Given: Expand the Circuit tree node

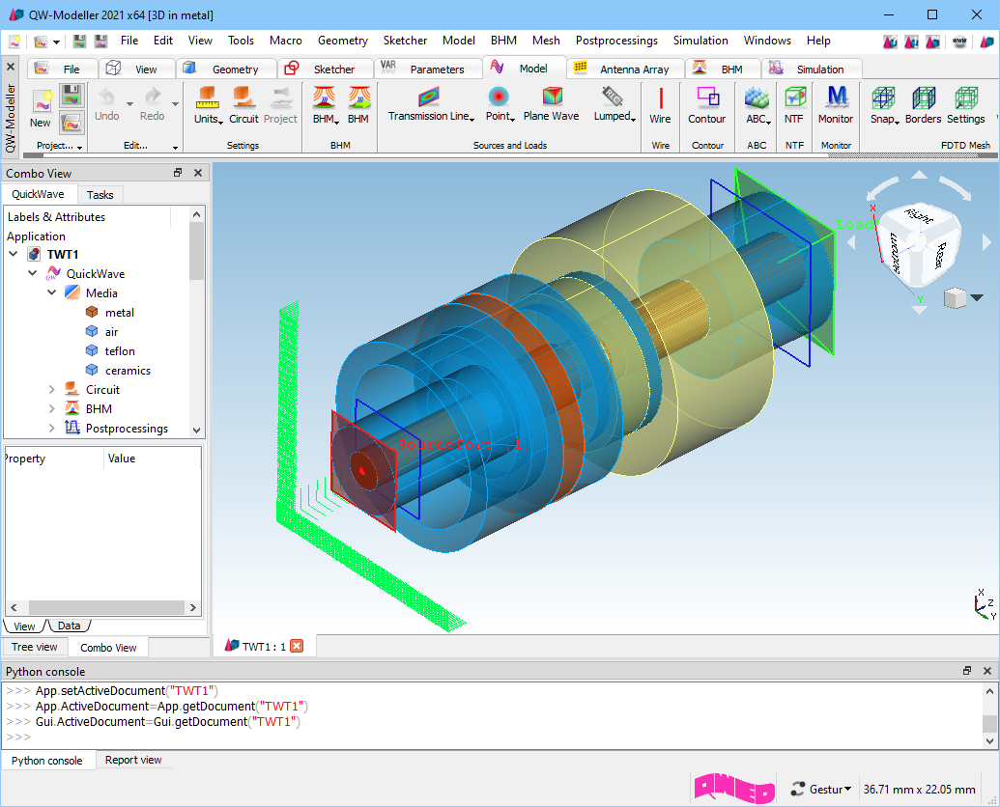Looking at the screenshot, I should pyautogui.click(x=52, y=389).
